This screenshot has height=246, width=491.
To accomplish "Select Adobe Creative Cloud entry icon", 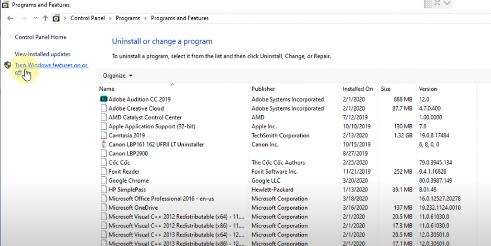I will click(104, 108).
